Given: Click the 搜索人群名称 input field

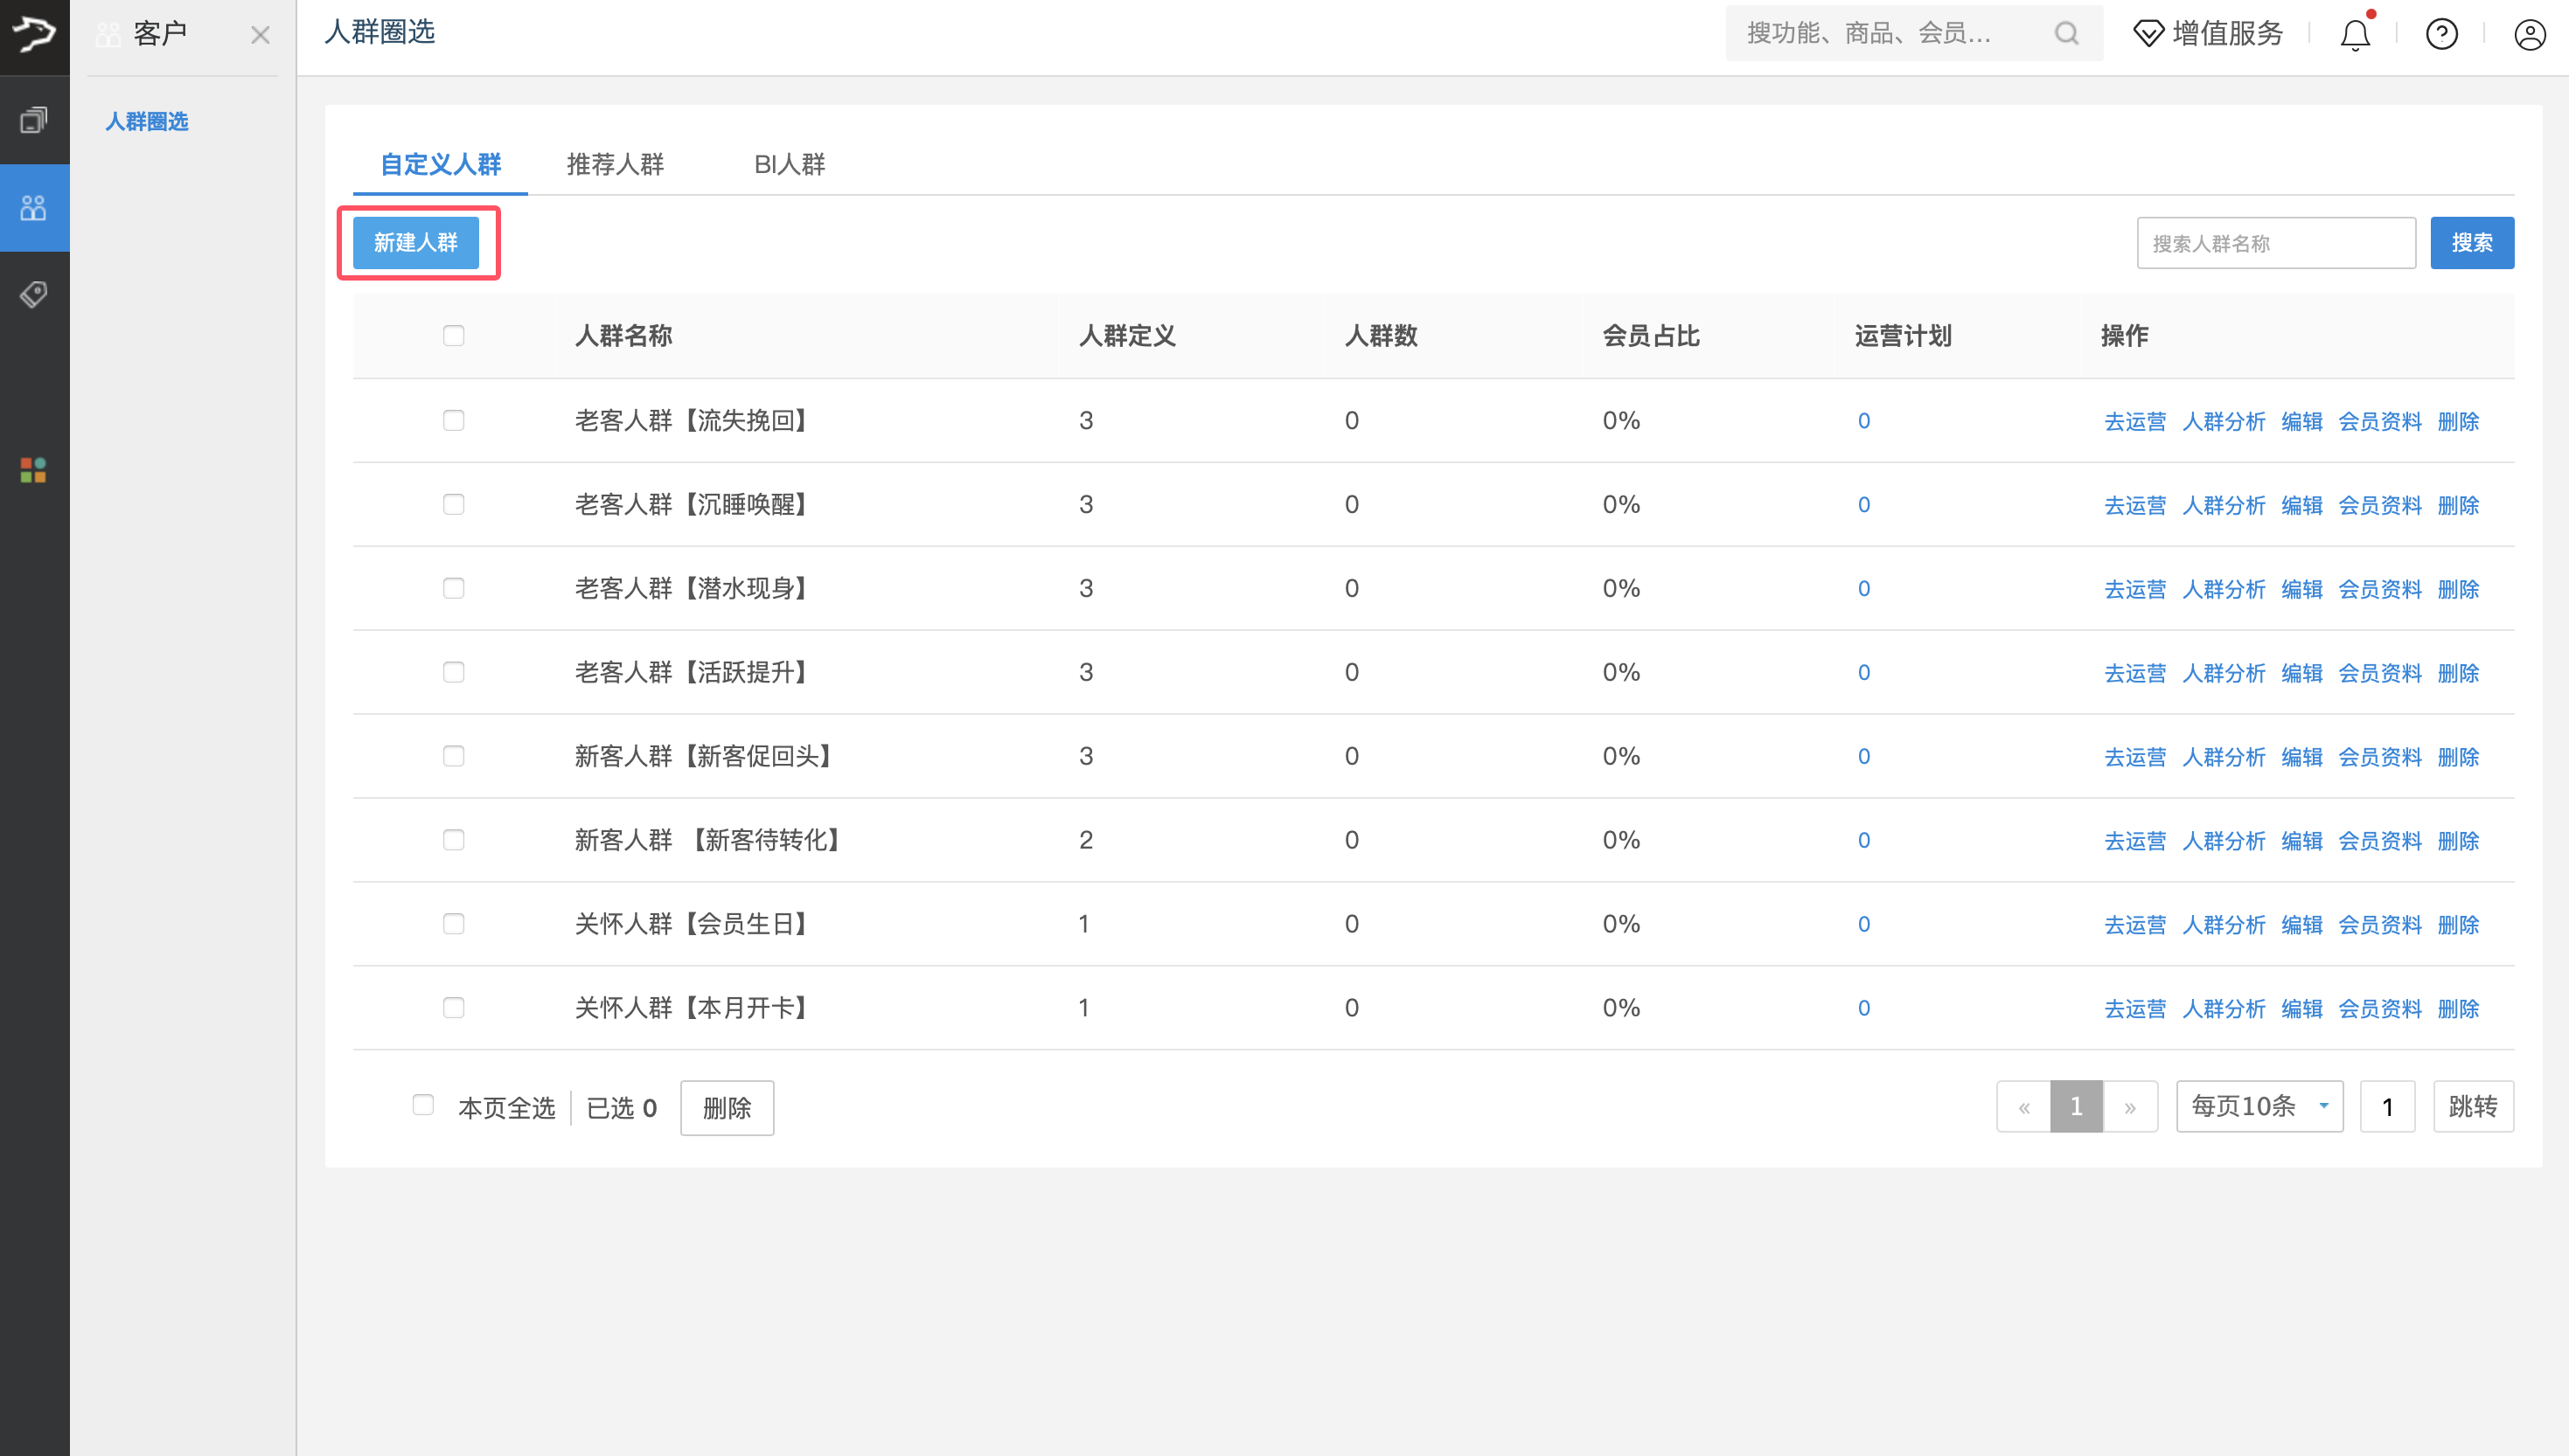Looking at the screenshot, I should click(x=2276, y=242).
